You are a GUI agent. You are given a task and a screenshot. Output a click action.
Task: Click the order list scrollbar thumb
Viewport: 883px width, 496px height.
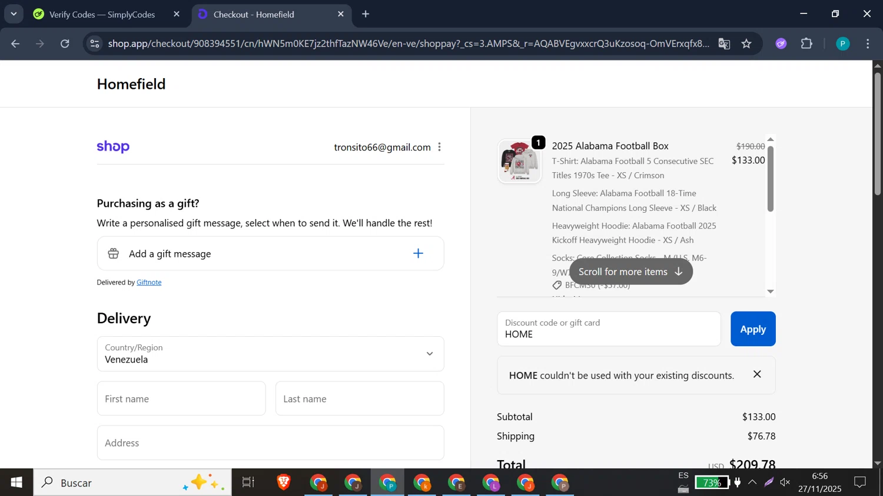tap(770, 179)
